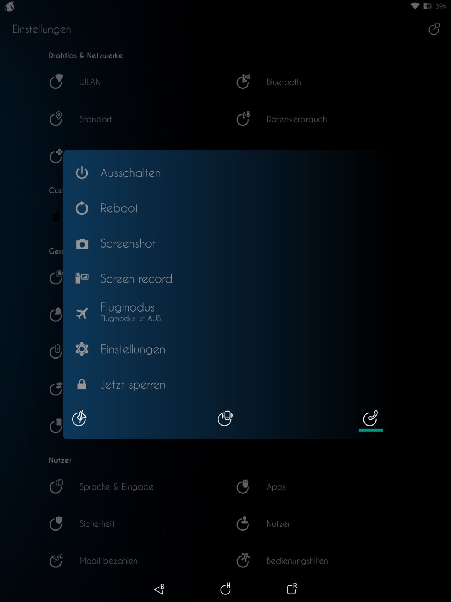The width and height of the screenshot is (451, 602).
Task: Open the recent apps navigation button
Action: point(292,589)
